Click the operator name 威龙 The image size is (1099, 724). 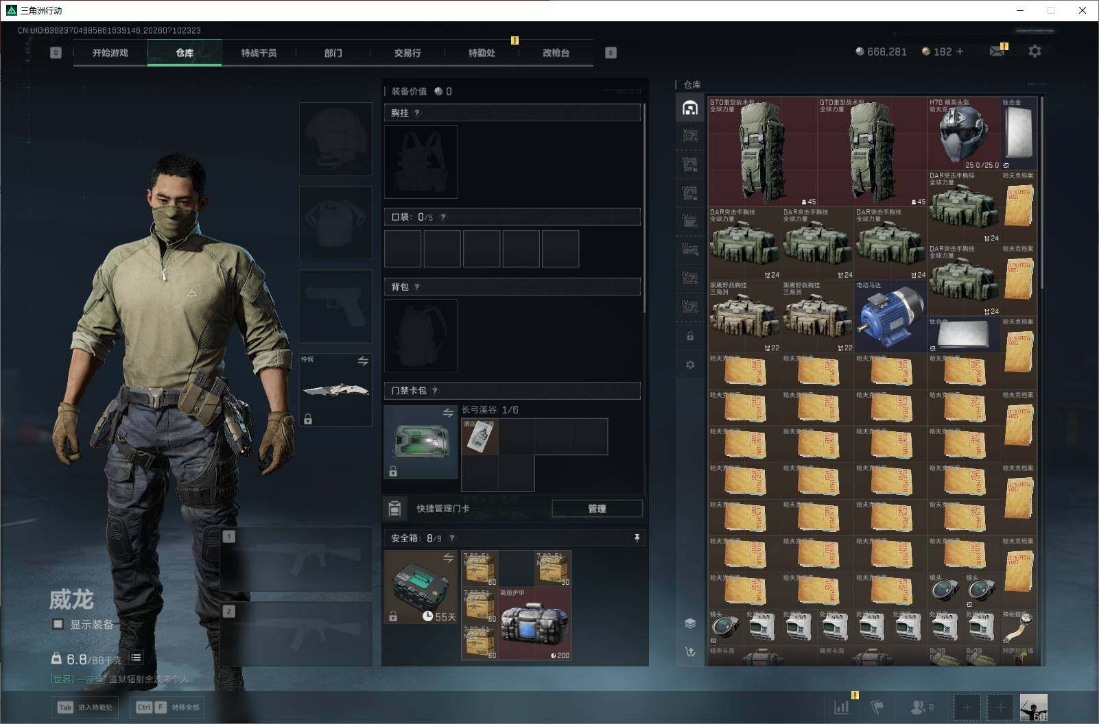71,600
